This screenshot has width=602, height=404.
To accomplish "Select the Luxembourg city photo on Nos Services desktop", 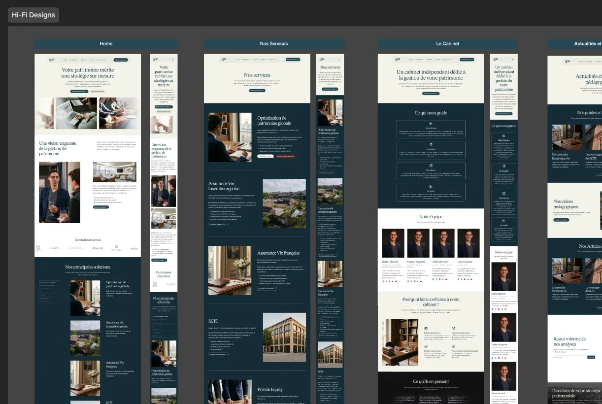I will [x=284, y=203].
